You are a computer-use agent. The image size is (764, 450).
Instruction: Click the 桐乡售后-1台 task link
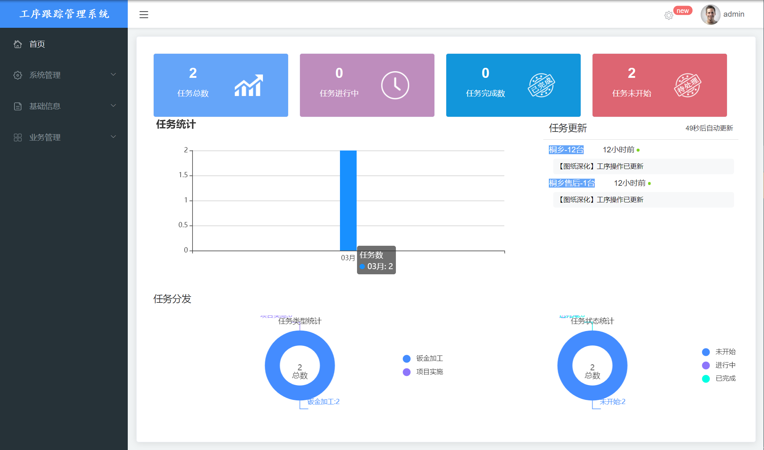(x=572, y=183)
